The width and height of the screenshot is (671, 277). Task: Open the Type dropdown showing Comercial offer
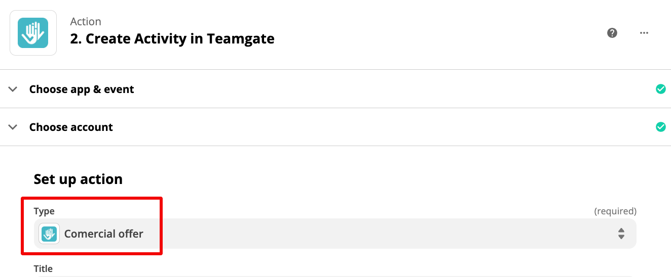point(335,234)
